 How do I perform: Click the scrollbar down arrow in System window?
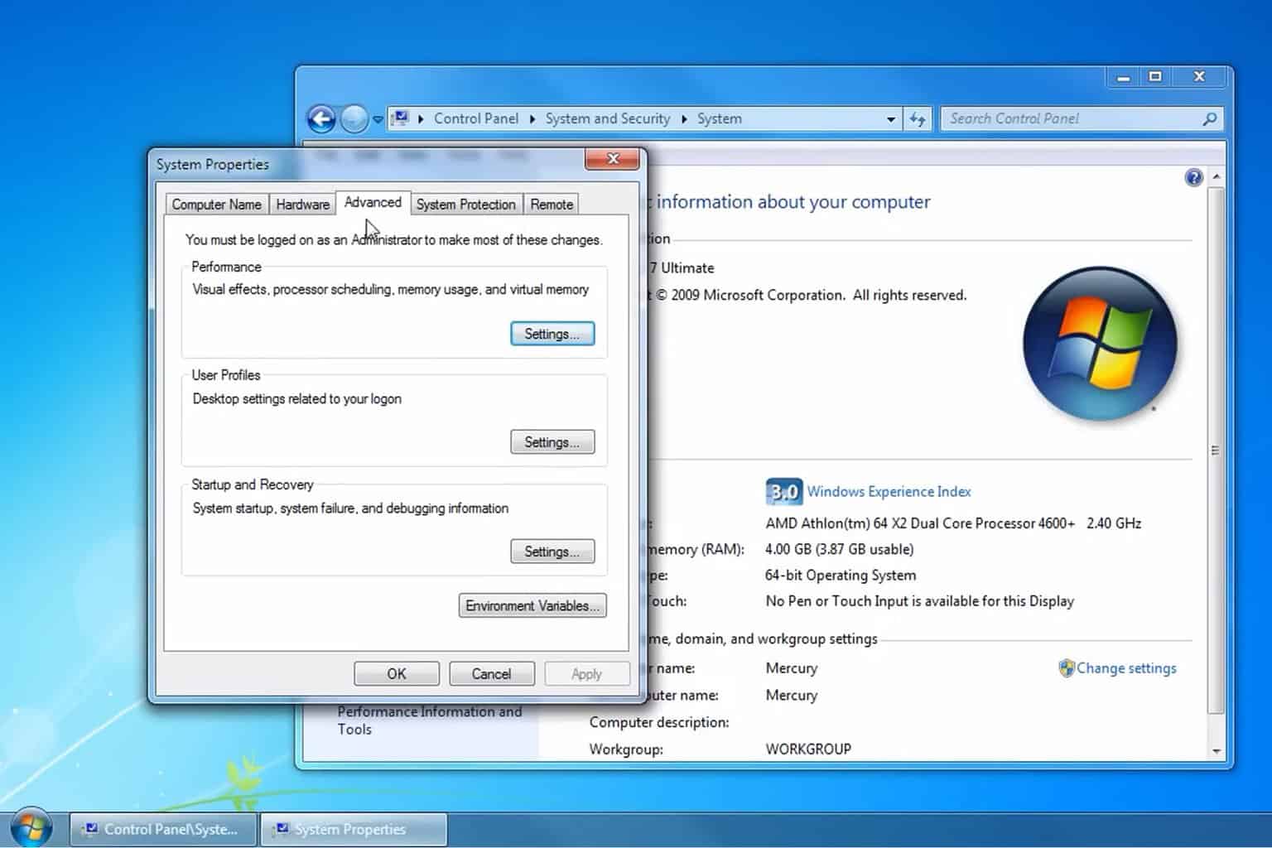point(1216,751)
